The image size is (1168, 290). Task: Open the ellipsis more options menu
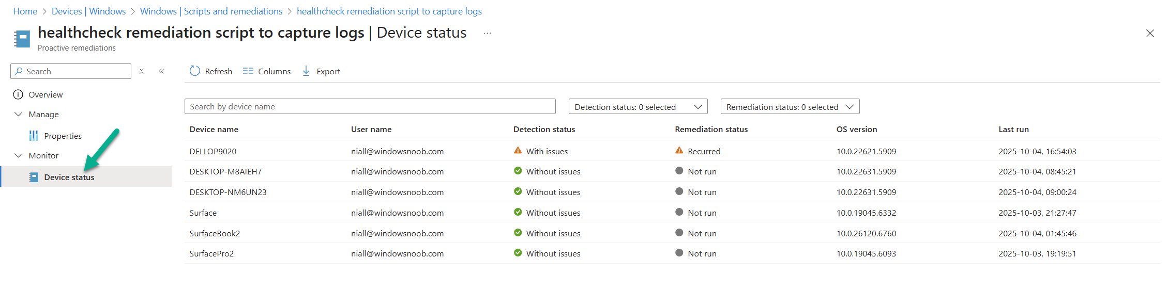(x=487, y=33)
